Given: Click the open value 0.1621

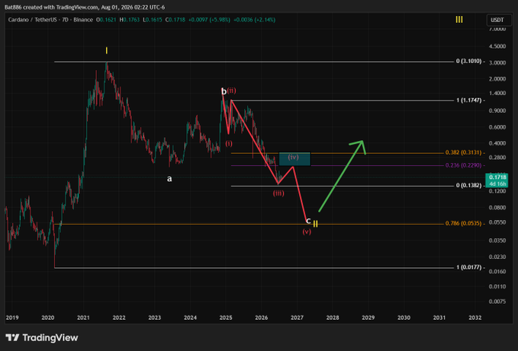Looking at the screenshot, I should [108, 20].
